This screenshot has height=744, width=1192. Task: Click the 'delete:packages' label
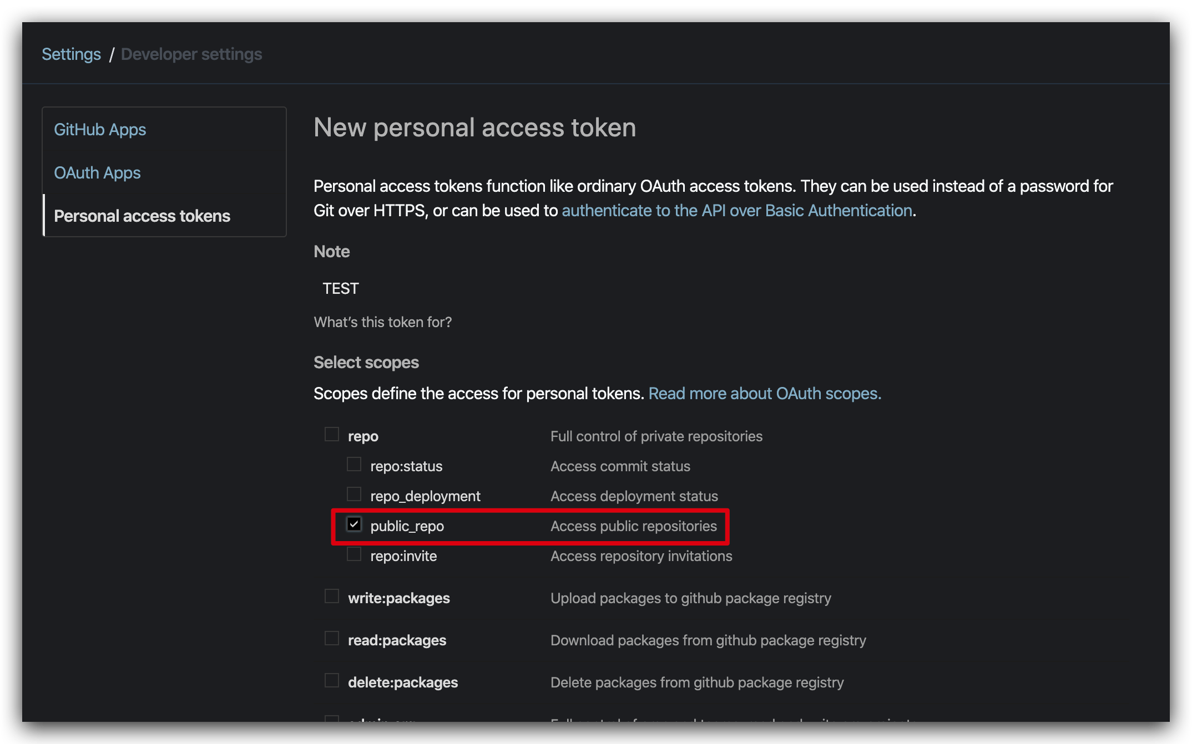(x=403, y=682)
